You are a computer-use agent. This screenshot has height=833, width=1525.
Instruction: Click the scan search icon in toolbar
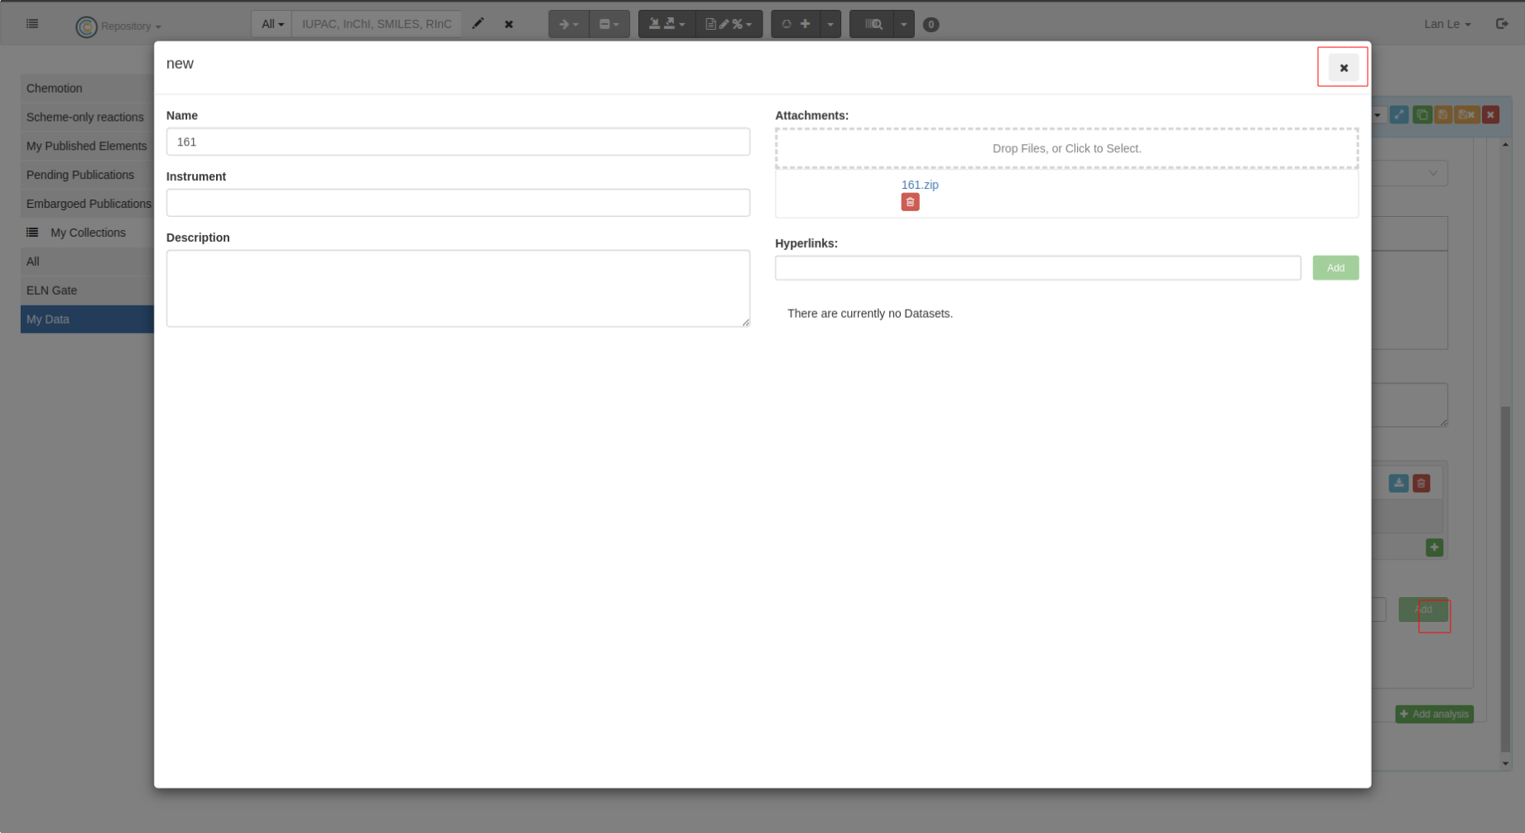[873, 25]
